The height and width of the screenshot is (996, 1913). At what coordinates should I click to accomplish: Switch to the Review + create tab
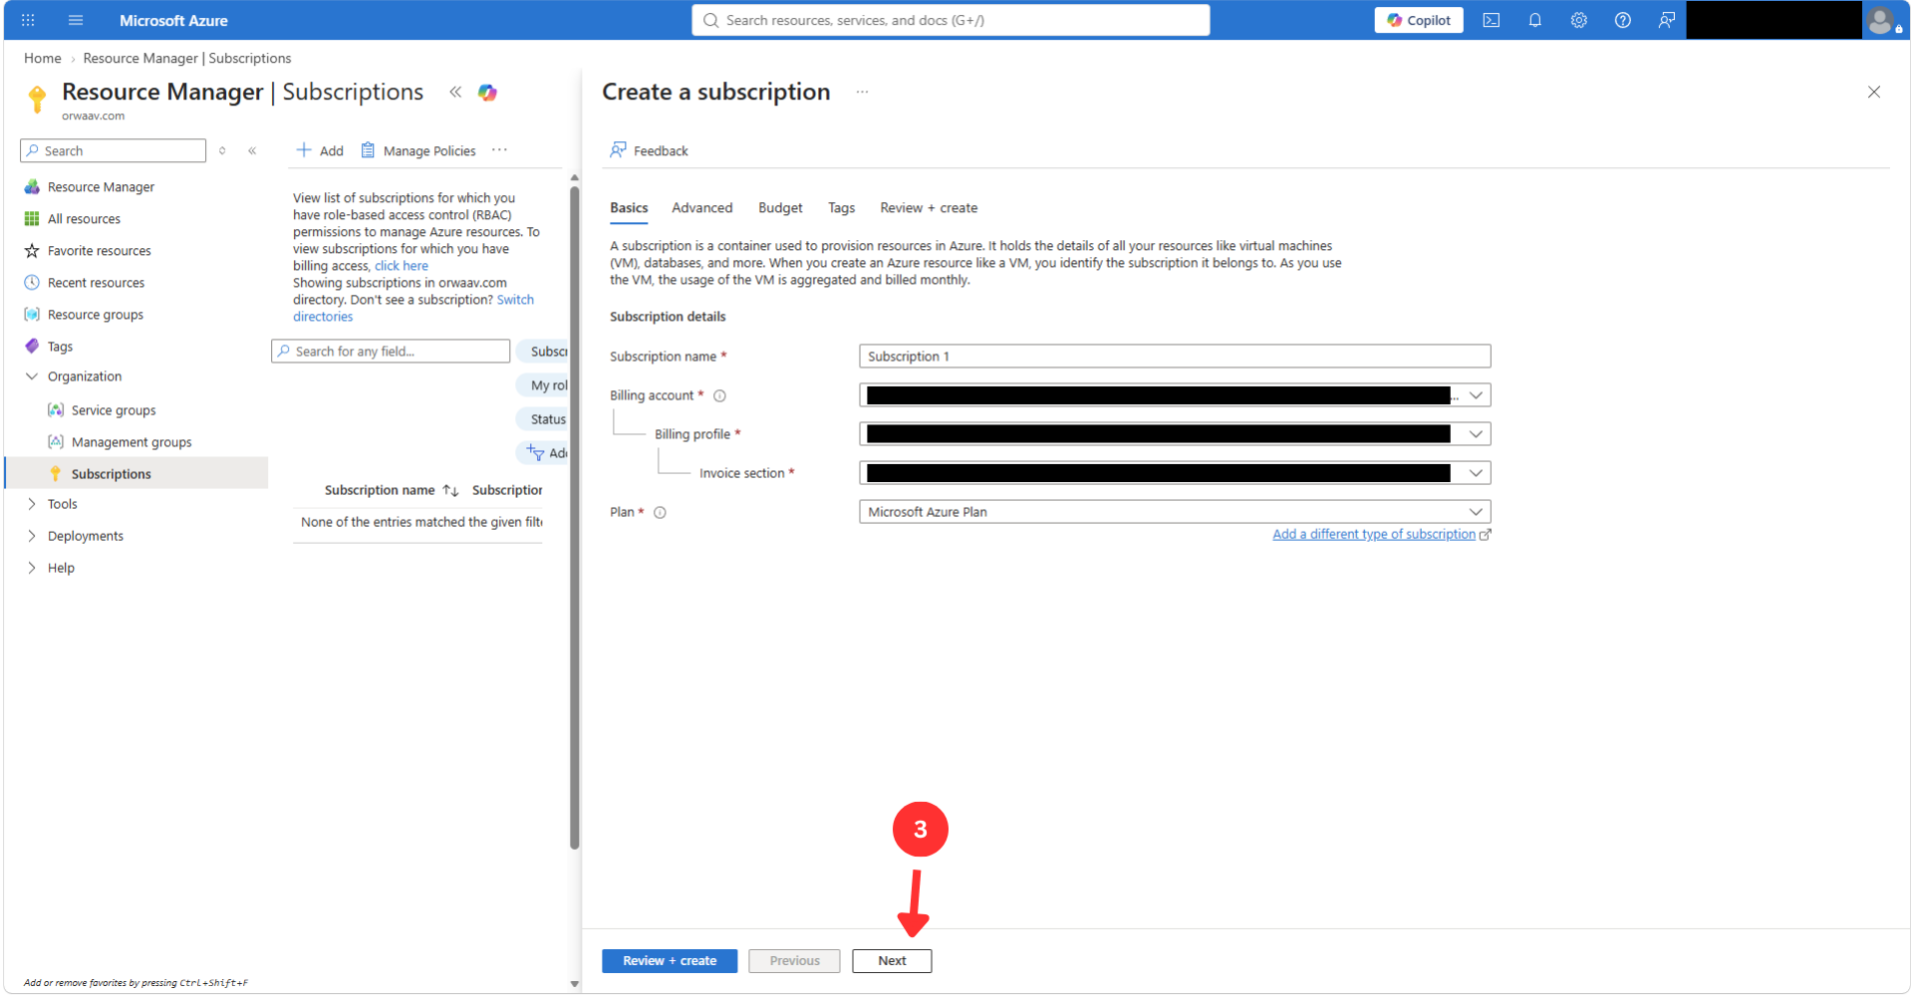(929, 208)
